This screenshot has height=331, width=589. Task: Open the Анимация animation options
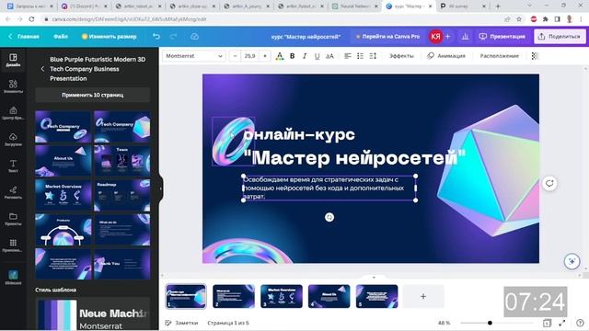coord(446,56)
